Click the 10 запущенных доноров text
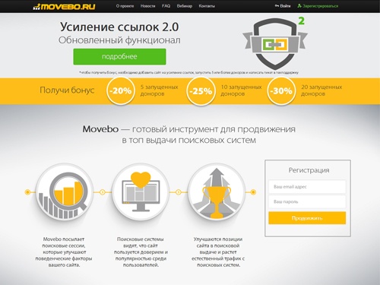Viewport: 380px width, 285px height. coord(241,90)
